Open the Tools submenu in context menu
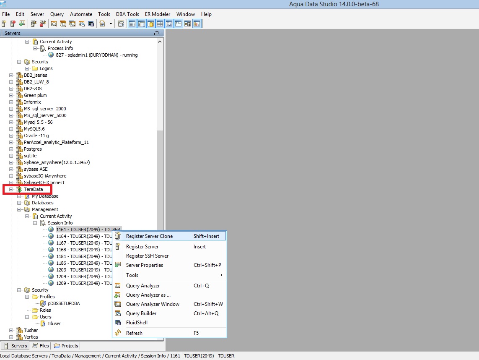The width and height of the screenshot is (479, 360). coord(170,275)
